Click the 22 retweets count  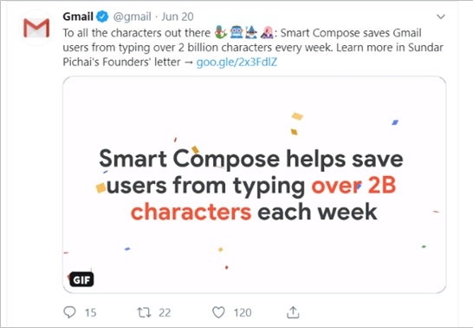165,312
